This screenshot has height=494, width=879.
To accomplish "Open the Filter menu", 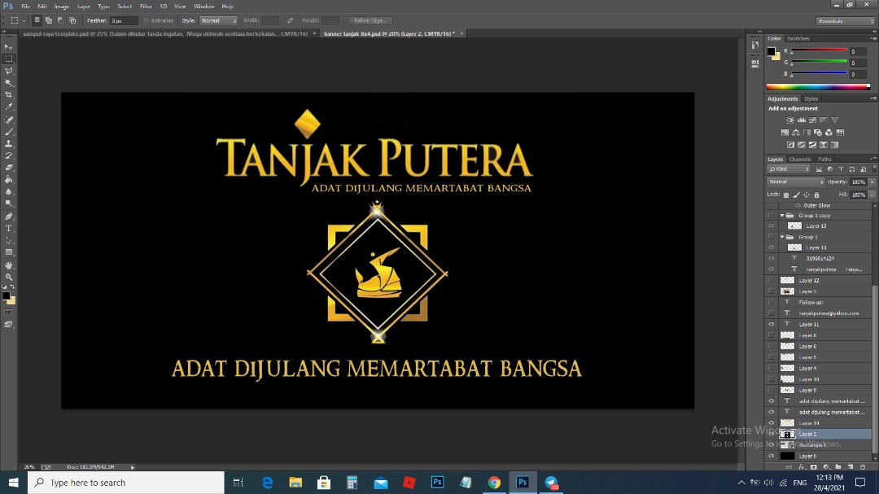I will tap(146, 7).
